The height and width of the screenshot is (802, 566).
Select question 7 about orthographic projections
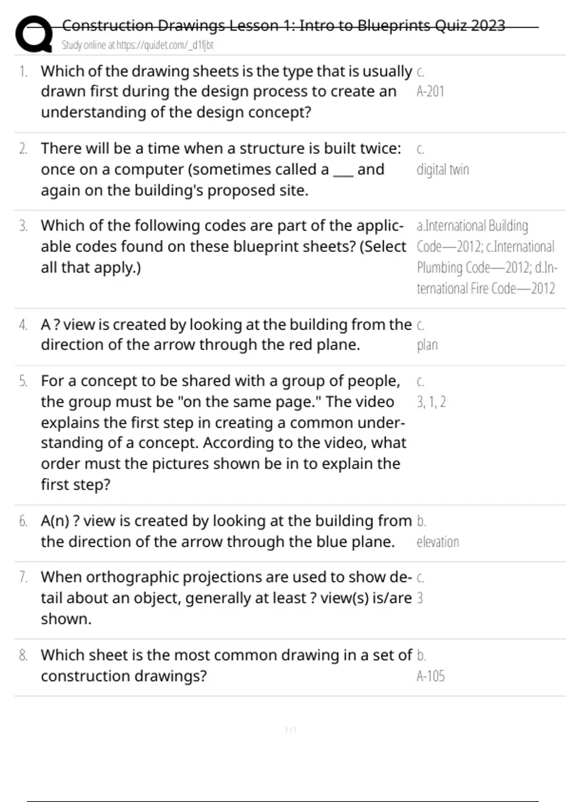click(x=225, y=597)
